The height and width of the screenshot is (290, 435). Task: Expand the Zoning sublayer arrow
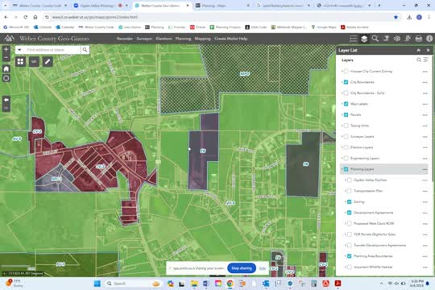pos(345,201)
